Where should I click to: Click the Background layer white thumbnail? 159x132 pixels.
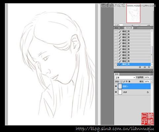(120, 92)
